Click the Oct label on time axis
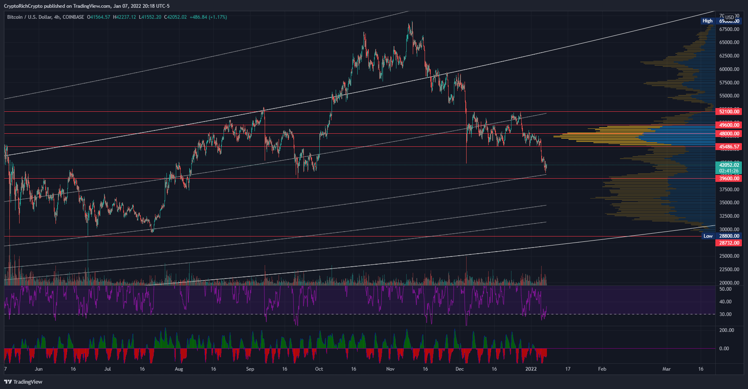 (319, 369)
